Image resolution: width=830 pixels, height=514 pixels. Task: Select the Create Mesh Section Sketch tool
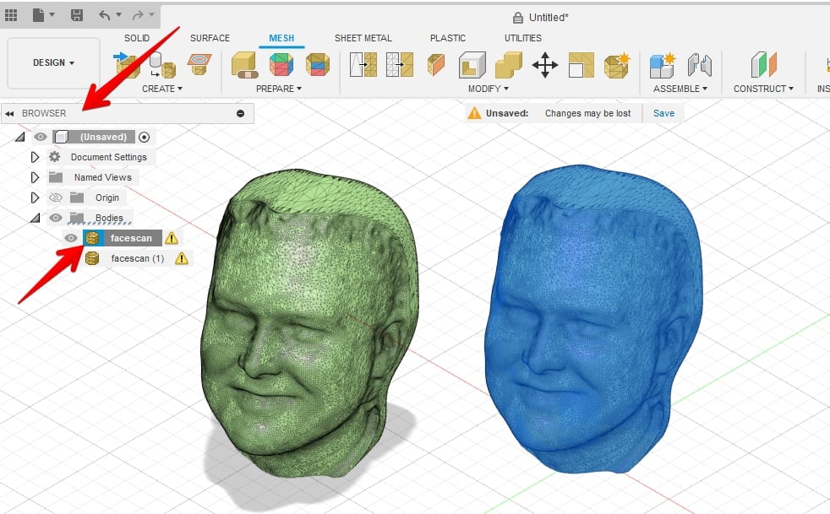(x=199, y=64)
